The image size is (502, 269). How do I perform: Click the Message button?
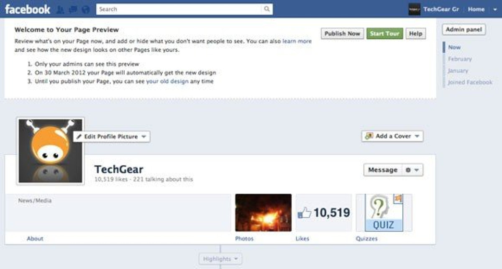coord(383,170)
